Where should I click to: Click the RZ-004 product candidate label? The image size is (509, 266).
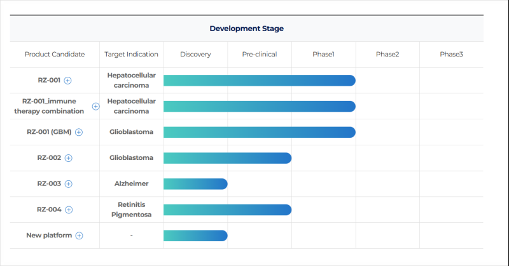(49, 209)
